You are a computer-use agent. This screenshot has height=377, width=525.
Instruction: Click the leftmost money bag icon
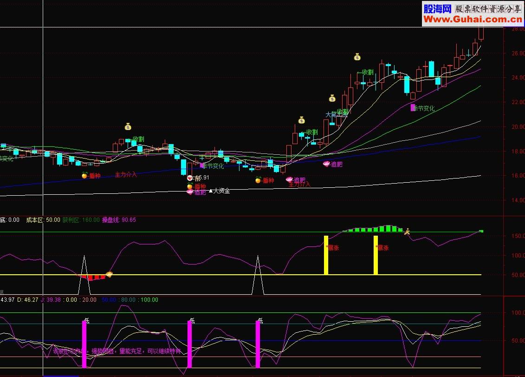pyautogui.click(x=128, y=127)
